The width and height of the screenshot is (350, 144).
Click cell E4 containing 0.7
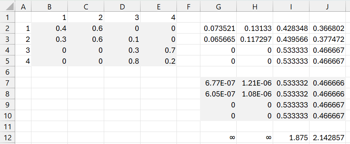point(158,50)
